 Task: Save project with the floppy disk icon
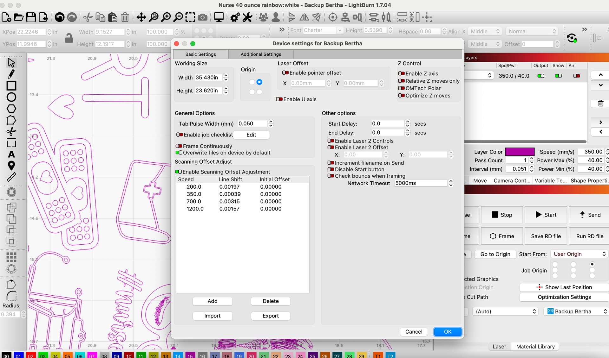coord(31,17)
